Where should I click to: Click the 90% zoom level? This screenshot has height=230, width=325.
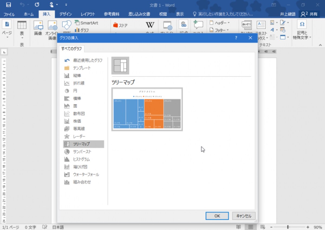point(318,227)
